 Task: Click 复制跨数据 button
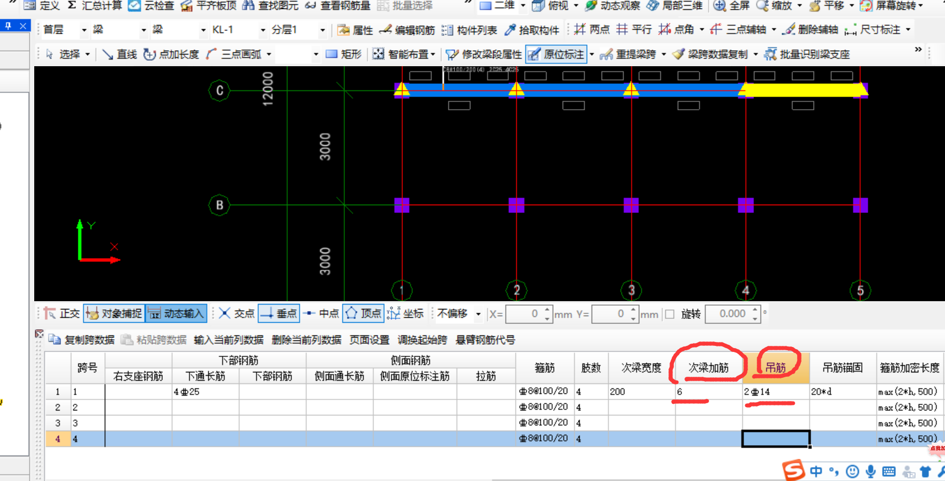[x=82, y=340]
